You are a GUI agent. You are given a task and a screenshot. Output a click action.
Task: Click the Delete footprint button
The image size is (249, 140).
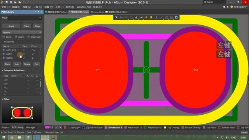click(x=27, y=64)
